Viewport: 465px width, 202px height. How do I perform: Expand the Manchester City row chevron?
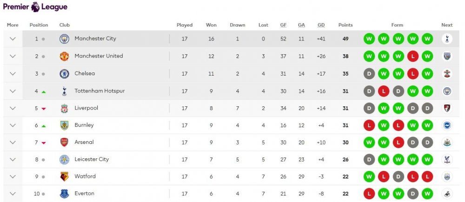[x=13, y=39]
